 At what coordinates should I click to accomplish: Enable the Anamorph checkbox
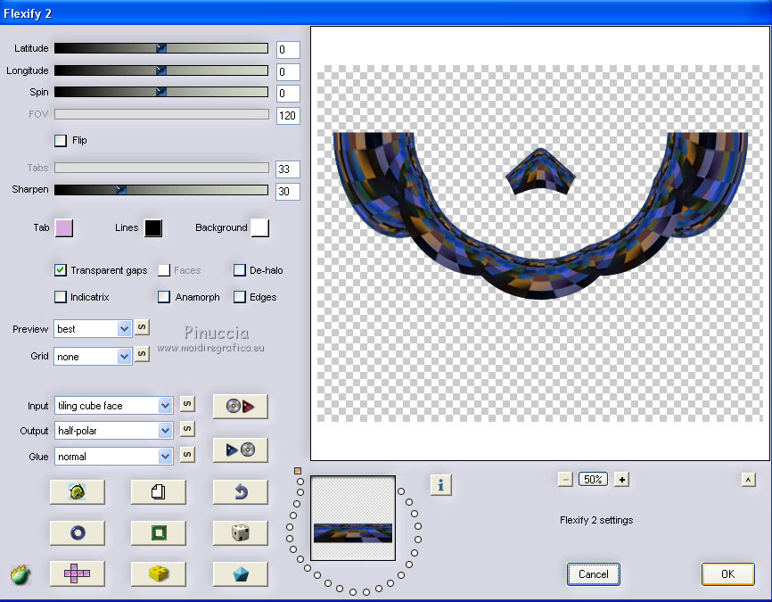click(x=164, y=297)
